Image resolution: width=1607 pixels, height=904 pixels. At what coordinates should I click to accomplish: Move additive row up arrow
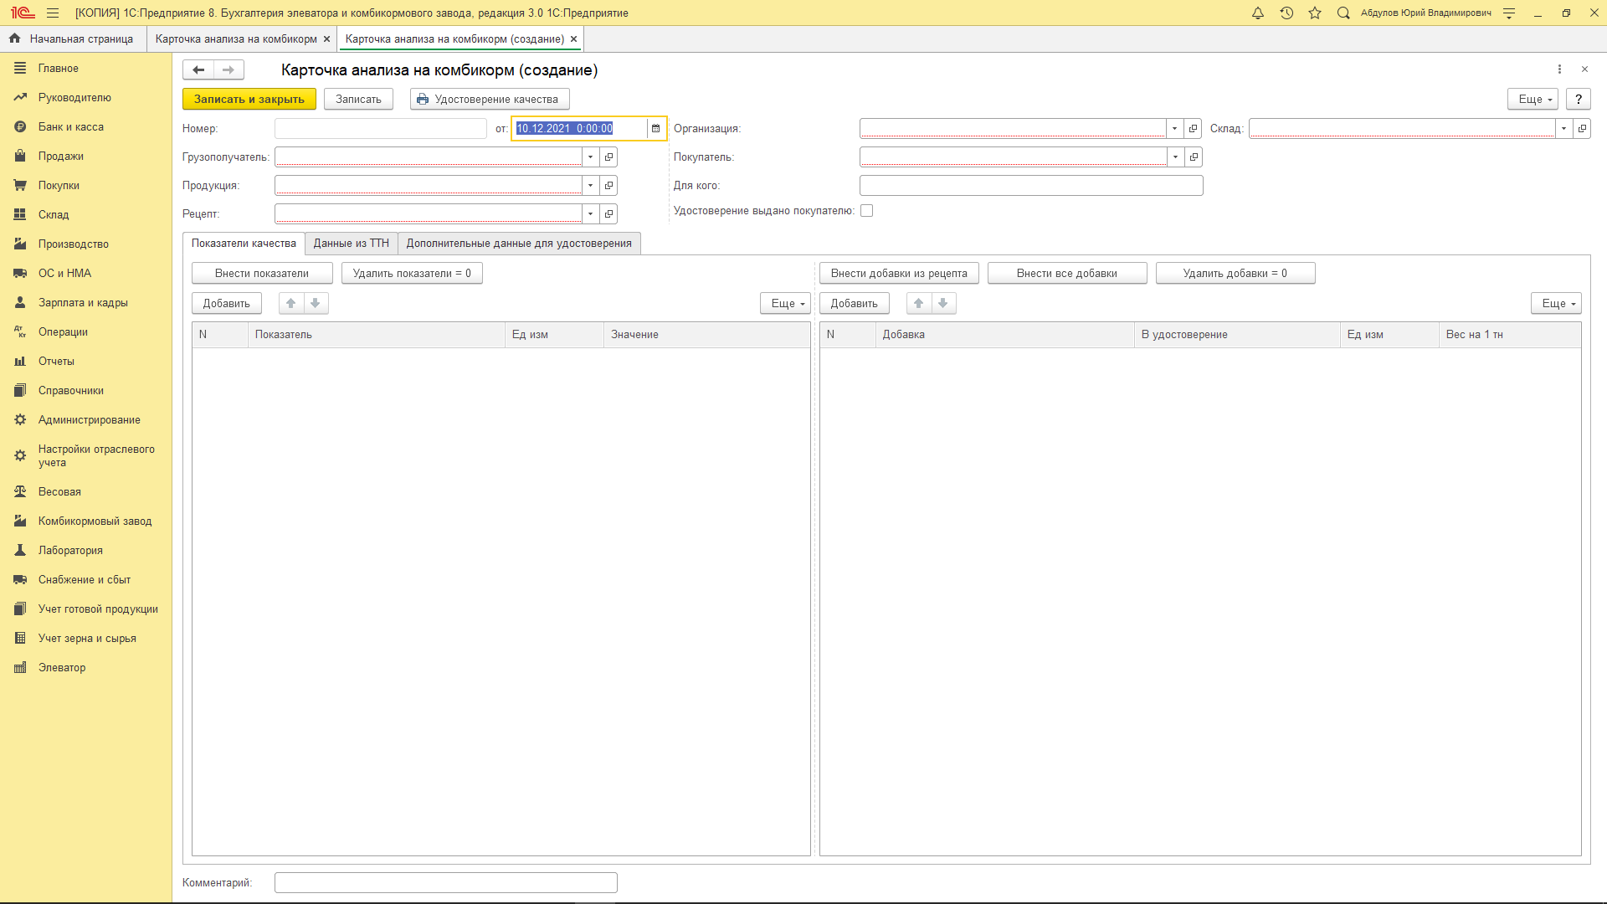919,303
